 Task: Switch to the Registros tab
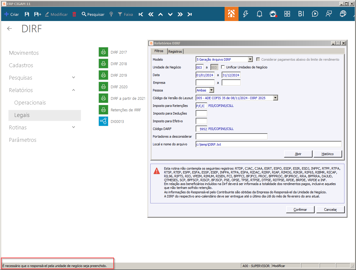point(175,52)
